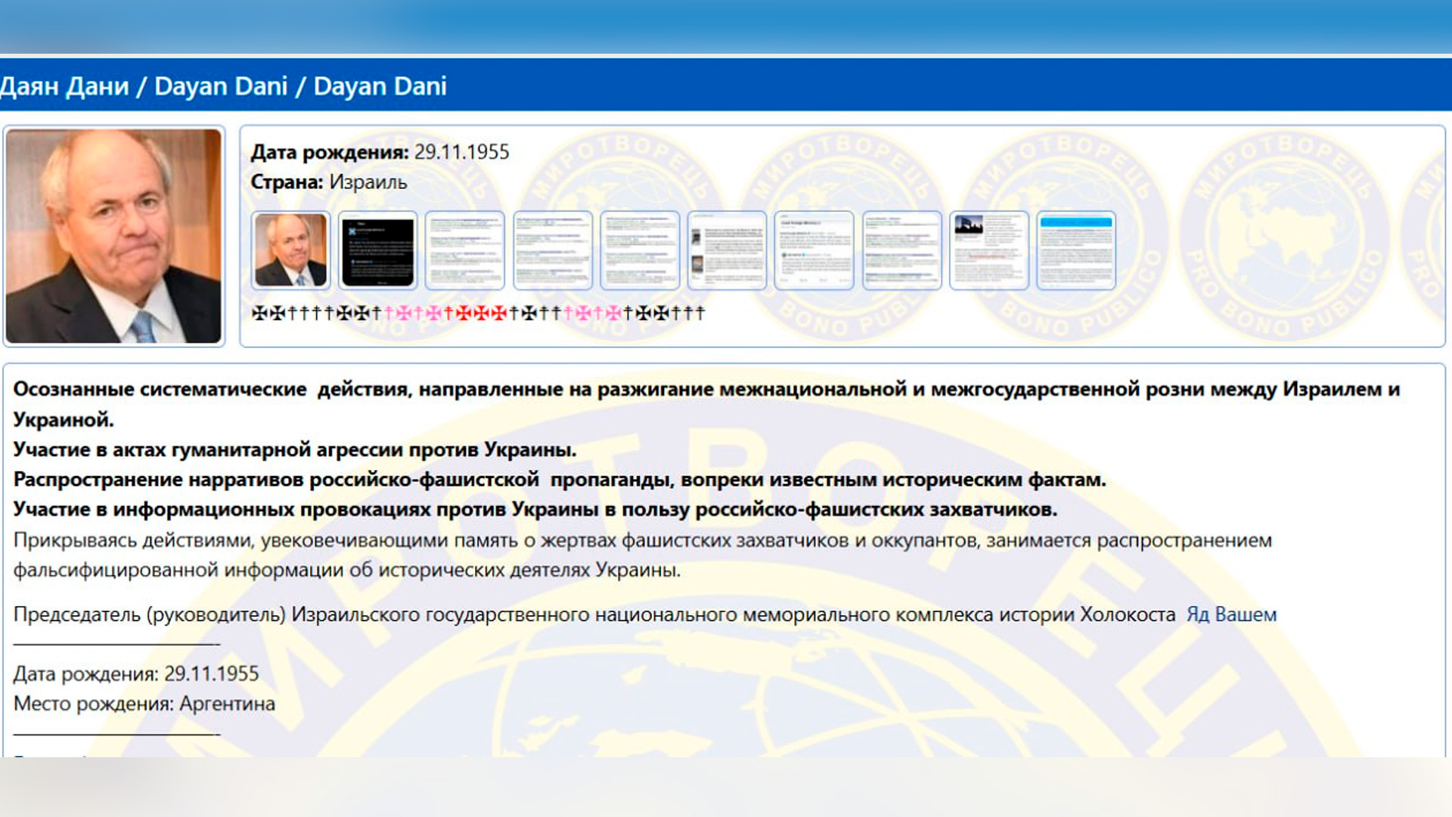Click the line starting 'Распространение нарративов российско-фашистской'
Viewport: 1452px width, 817px height.
[560, 480]
